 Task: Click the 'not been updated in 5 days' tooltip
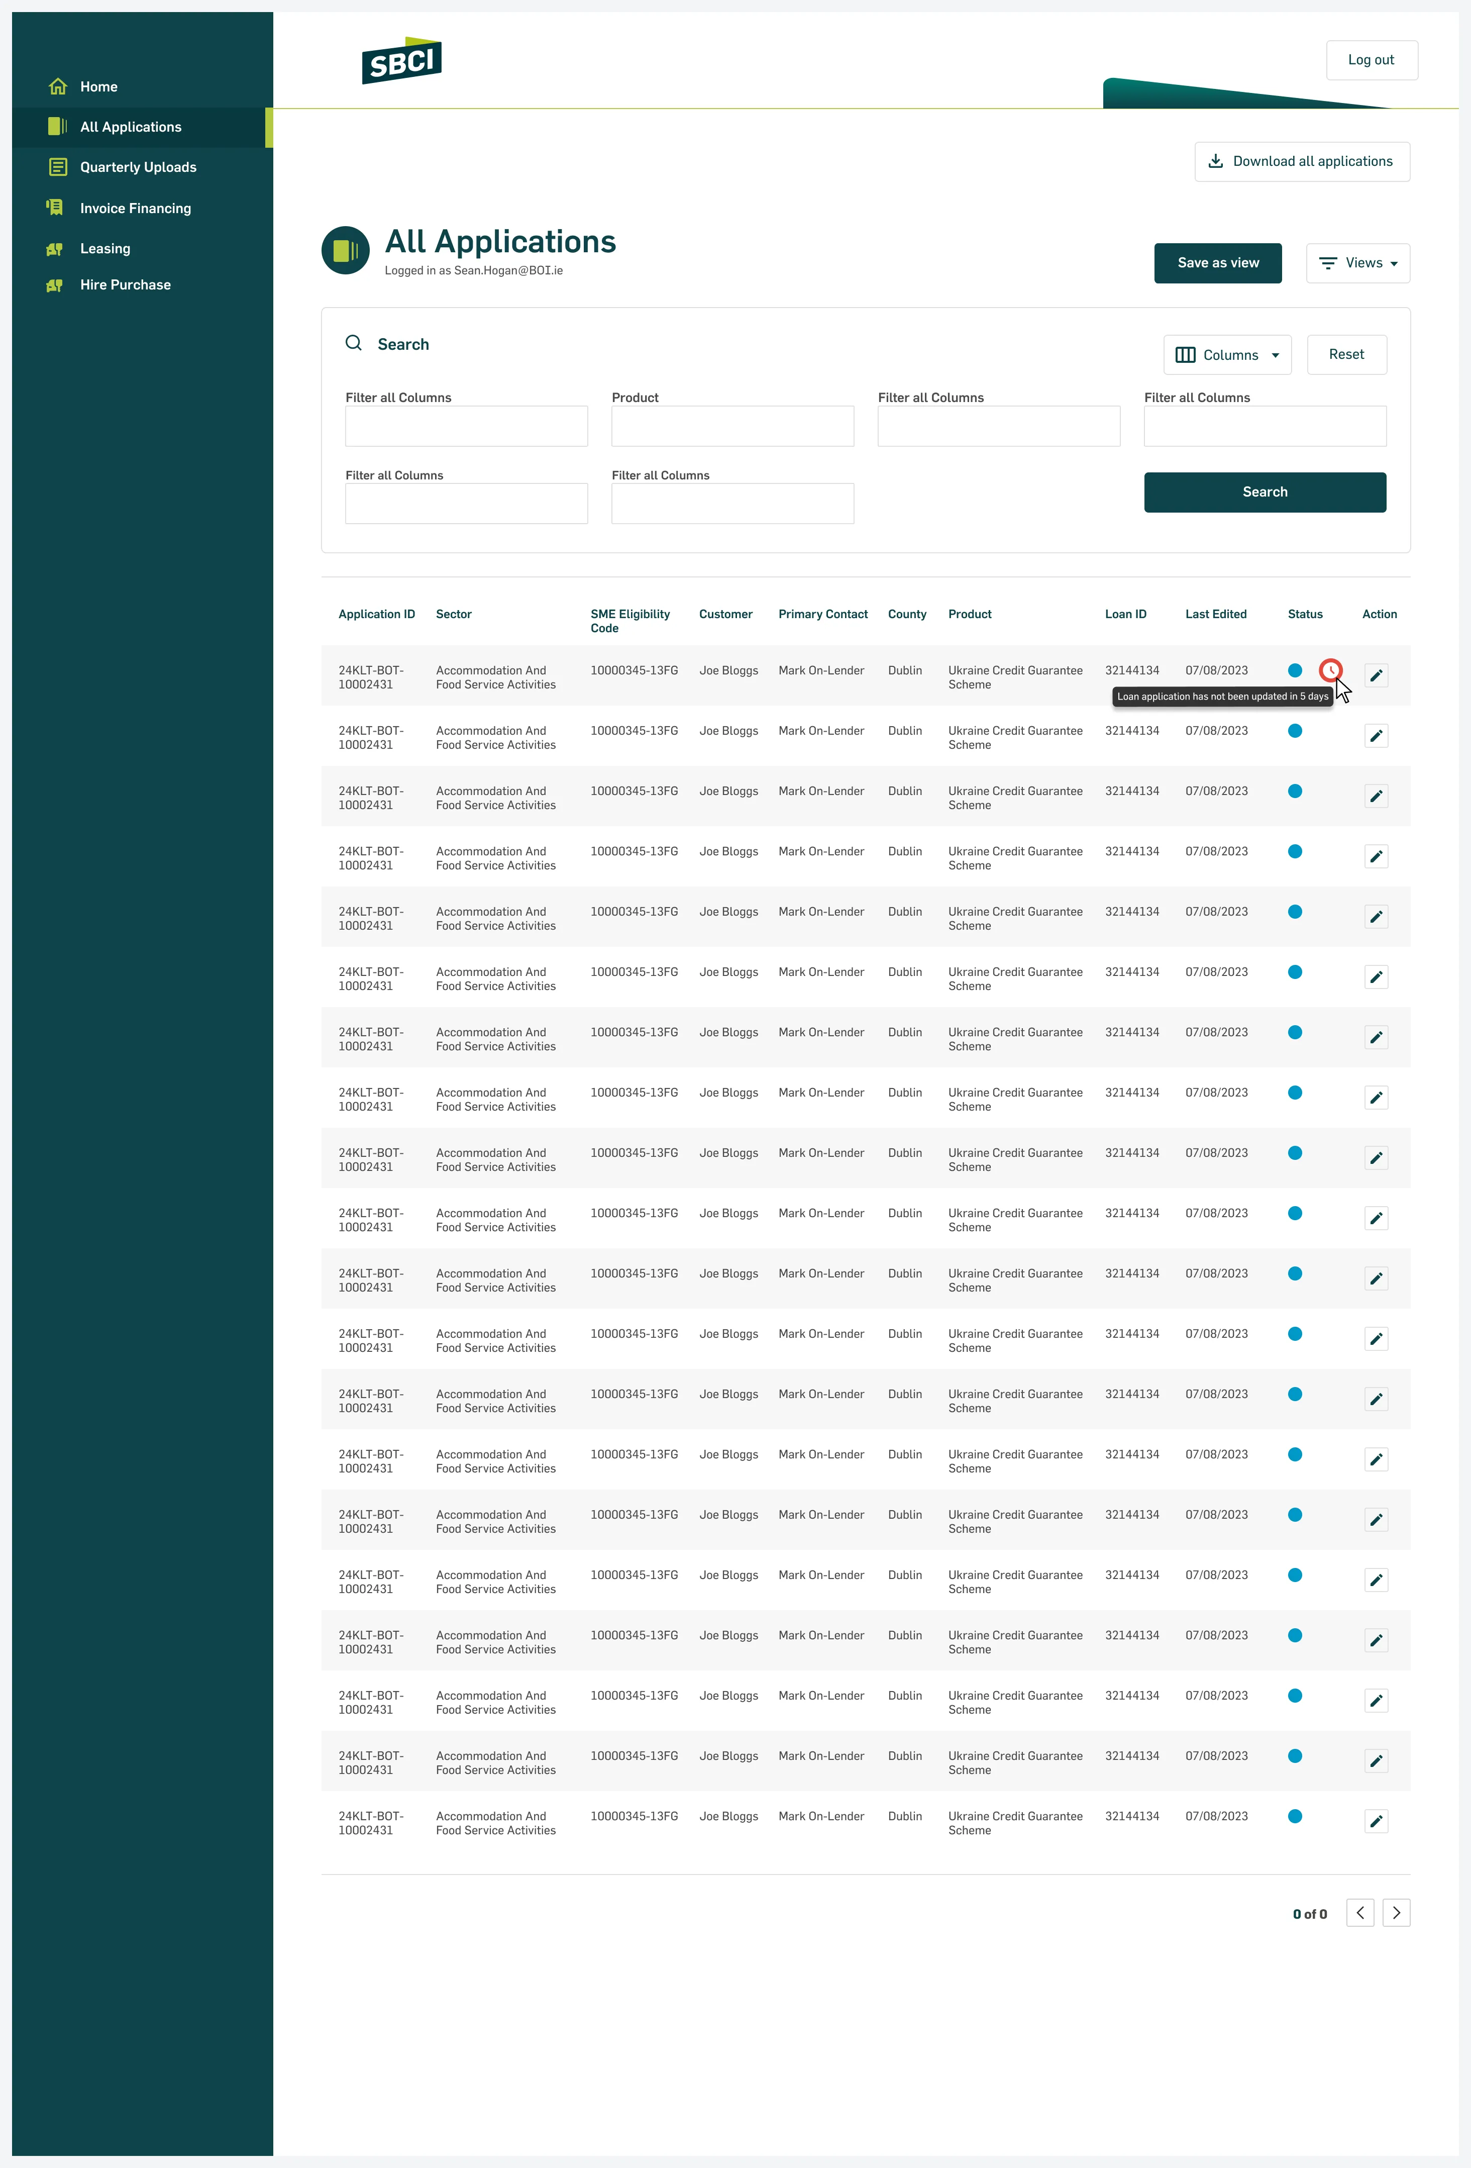click(x=1223, y=696)
